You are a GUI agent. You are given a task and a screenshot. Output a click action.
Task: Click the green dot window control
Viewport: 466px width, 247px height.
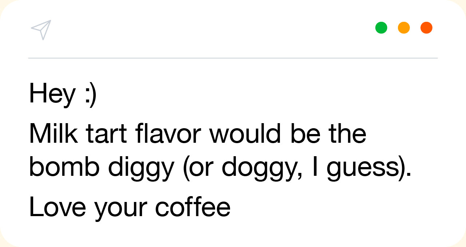pyautogui.click(x=381, y=28)
